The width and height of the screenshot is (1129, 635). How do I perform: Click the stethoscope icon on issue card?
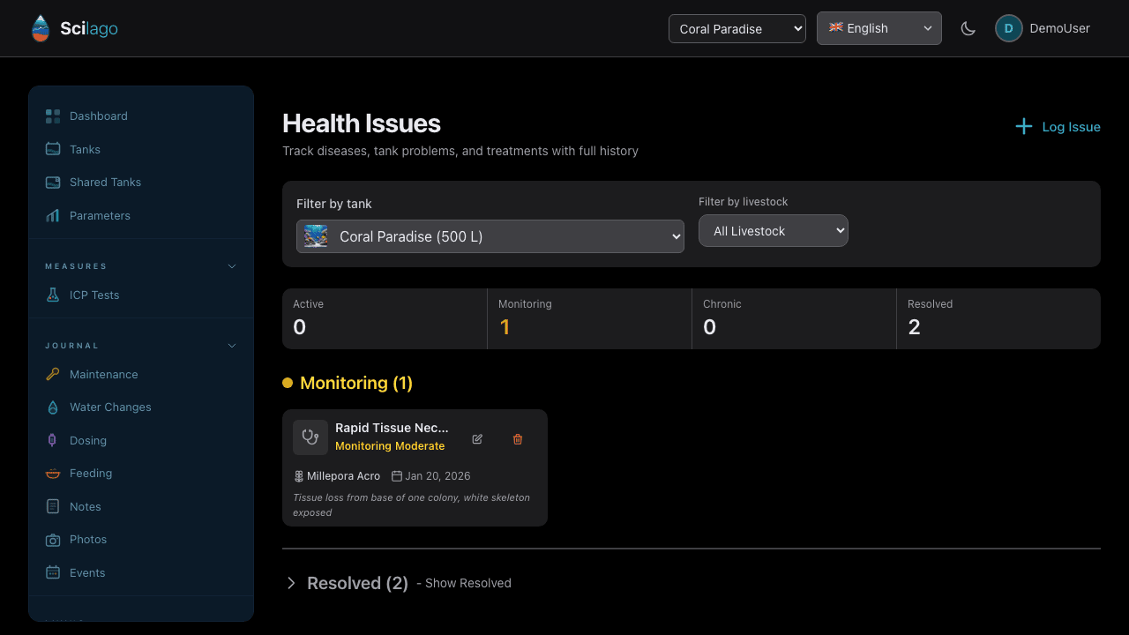pyautogui.click(x=310, y=437)
